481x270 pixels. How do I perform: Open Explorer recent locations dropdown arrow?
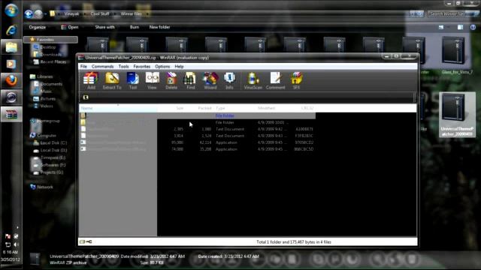click(45, 14)
